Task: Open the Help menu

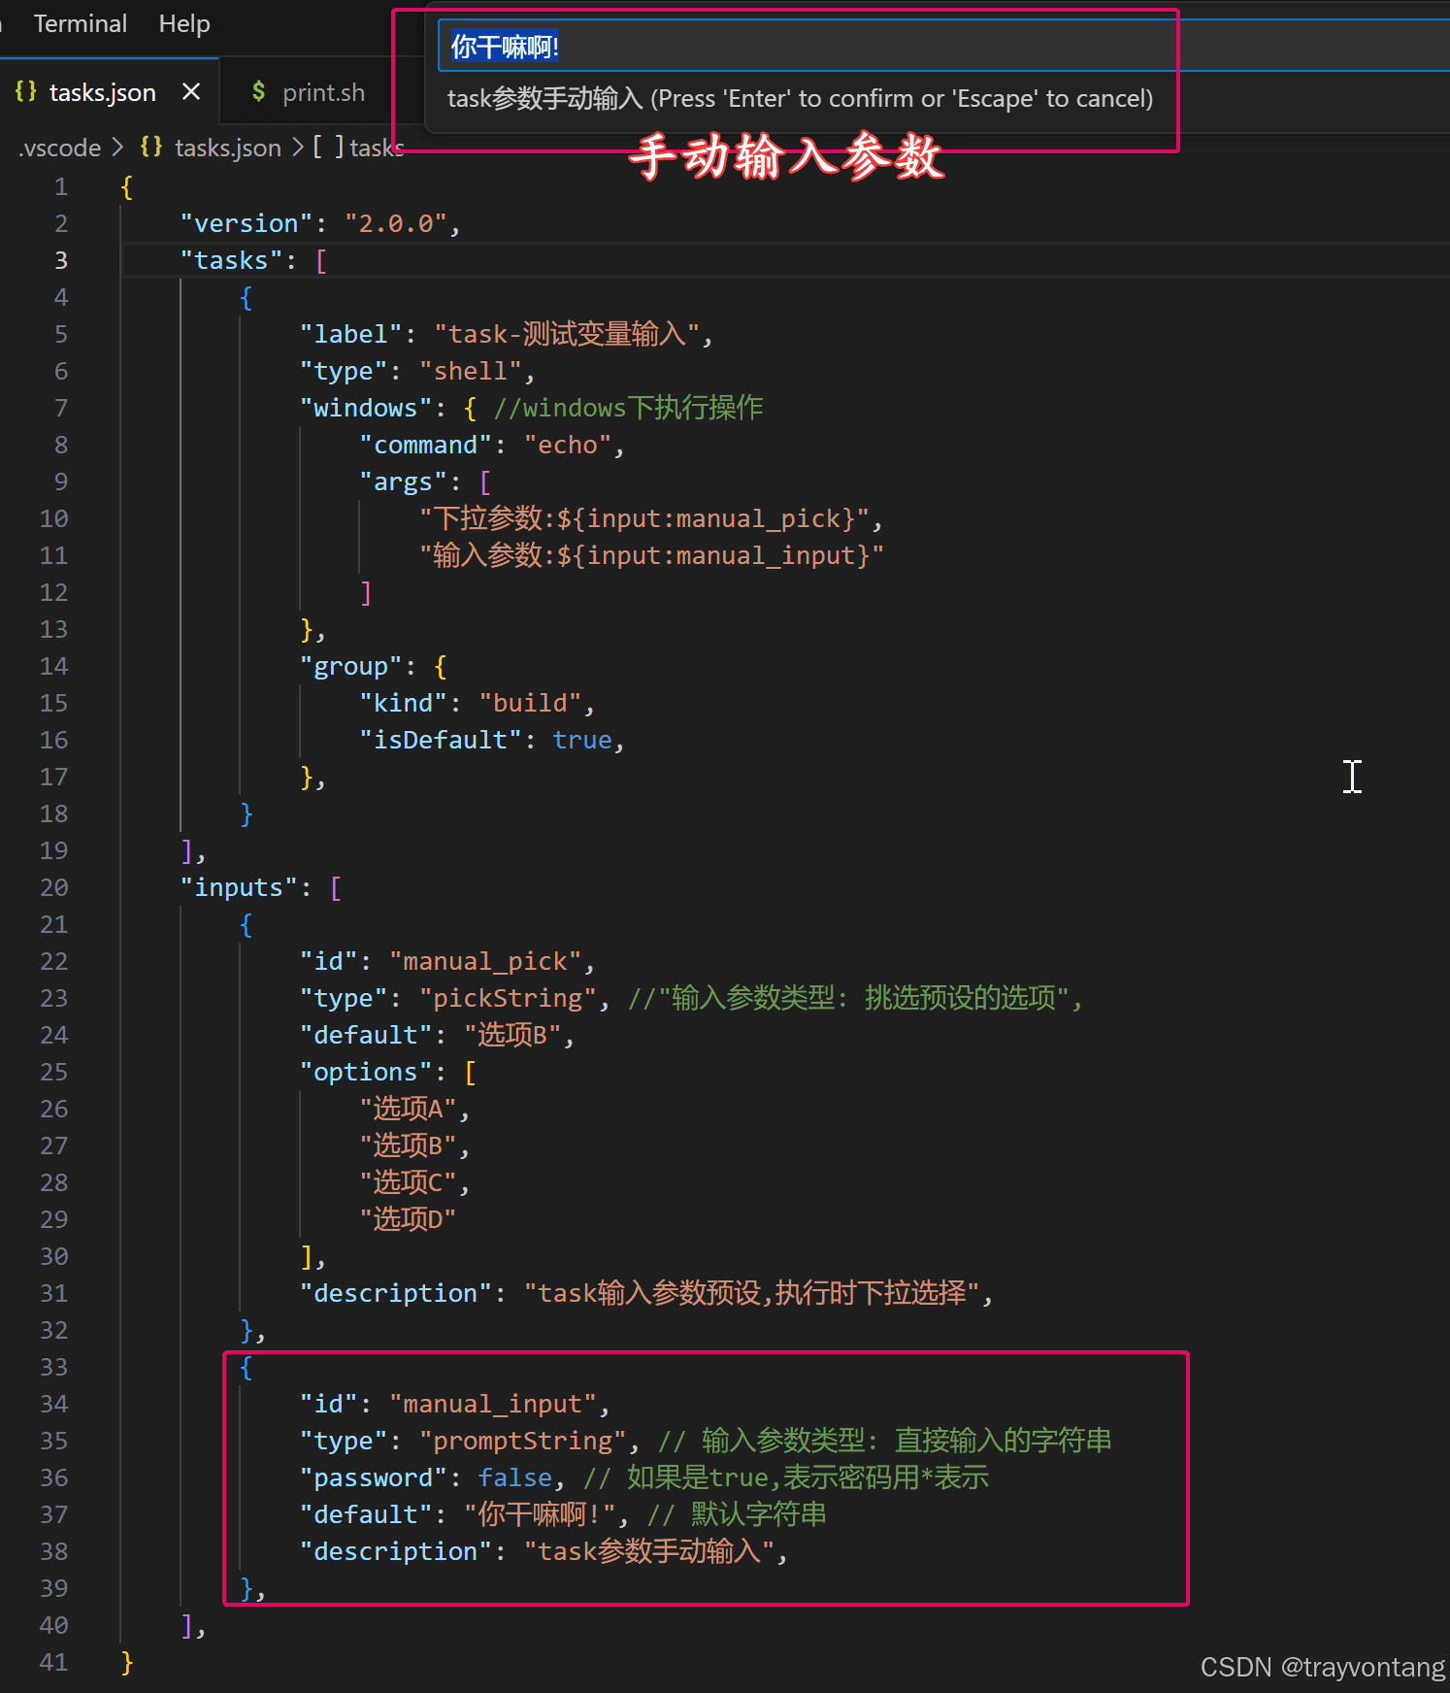Action: tap(184, 23)
